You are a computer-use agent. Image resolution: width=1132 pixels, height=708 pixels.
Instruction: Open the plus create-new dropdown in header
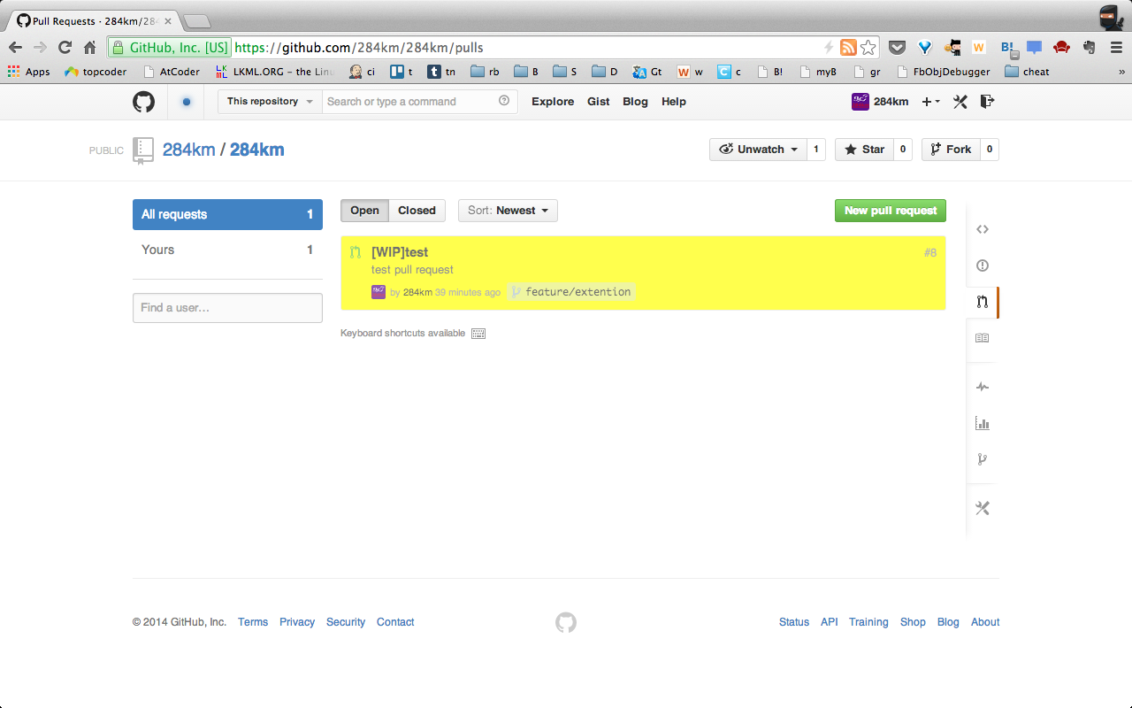point(930,102)
